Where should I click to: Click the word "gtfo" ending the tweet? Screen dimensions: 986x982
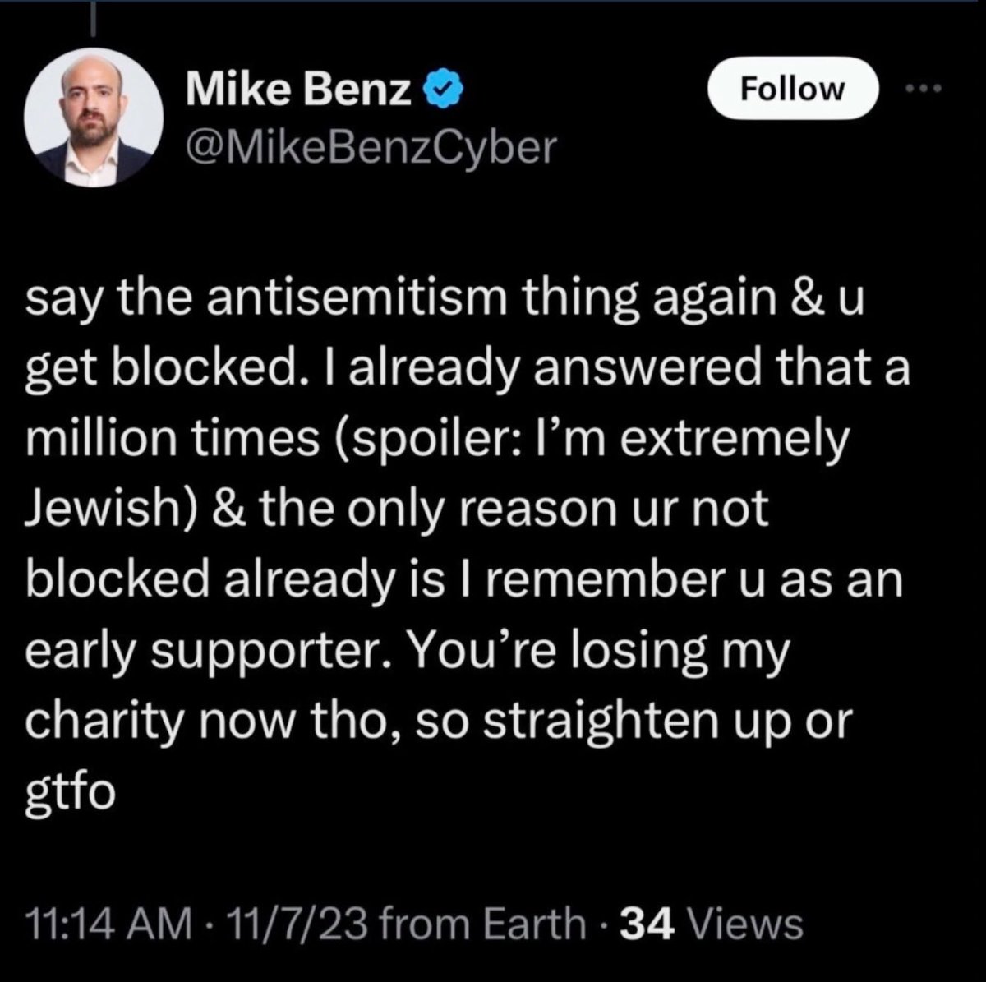pos(71,792)
